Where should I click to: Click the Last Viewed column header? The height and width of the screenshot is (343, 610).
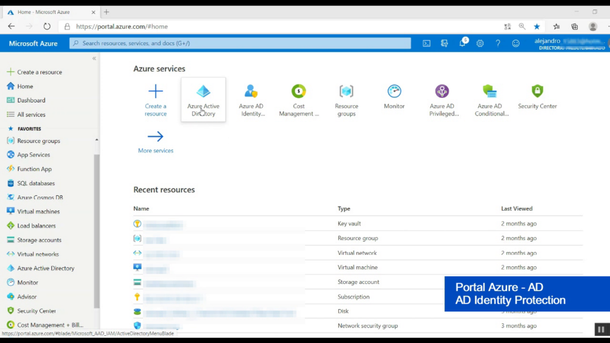tap(516, 209)
